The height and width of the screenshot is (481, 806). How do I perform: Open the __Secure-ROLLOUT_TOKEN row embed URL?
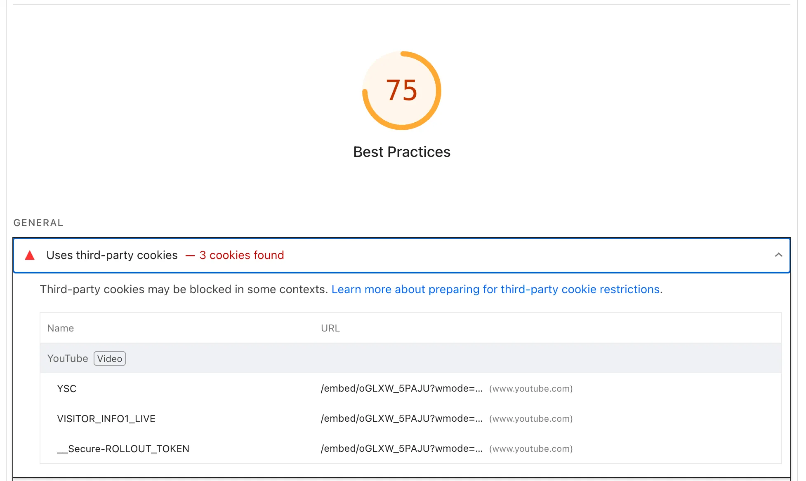(x=401, y=449)
